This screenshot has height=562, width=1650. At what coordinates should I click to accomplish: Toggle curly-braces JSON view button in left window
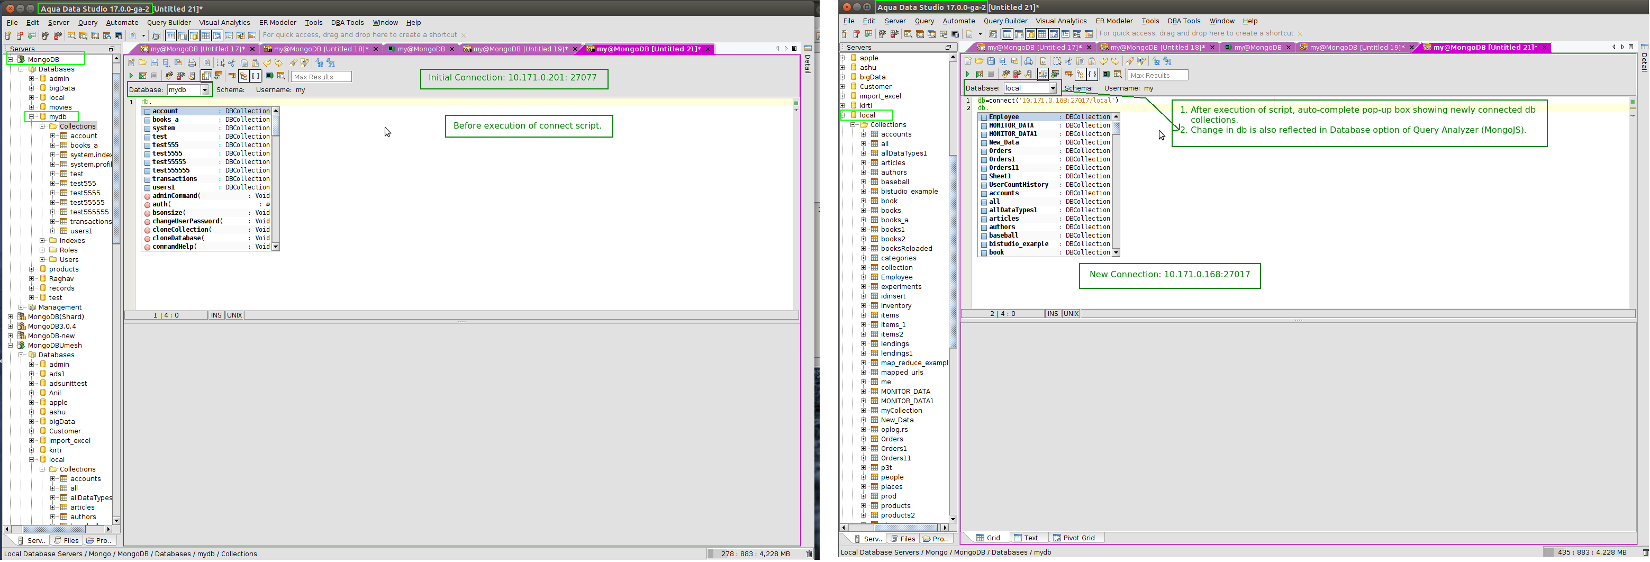pos(255,76)
